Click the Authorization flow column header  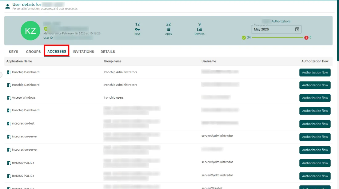(315, 61)
